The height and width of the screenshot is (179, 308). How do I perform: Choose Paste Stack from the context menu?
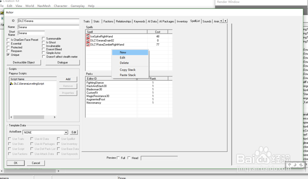pos(130,75)
